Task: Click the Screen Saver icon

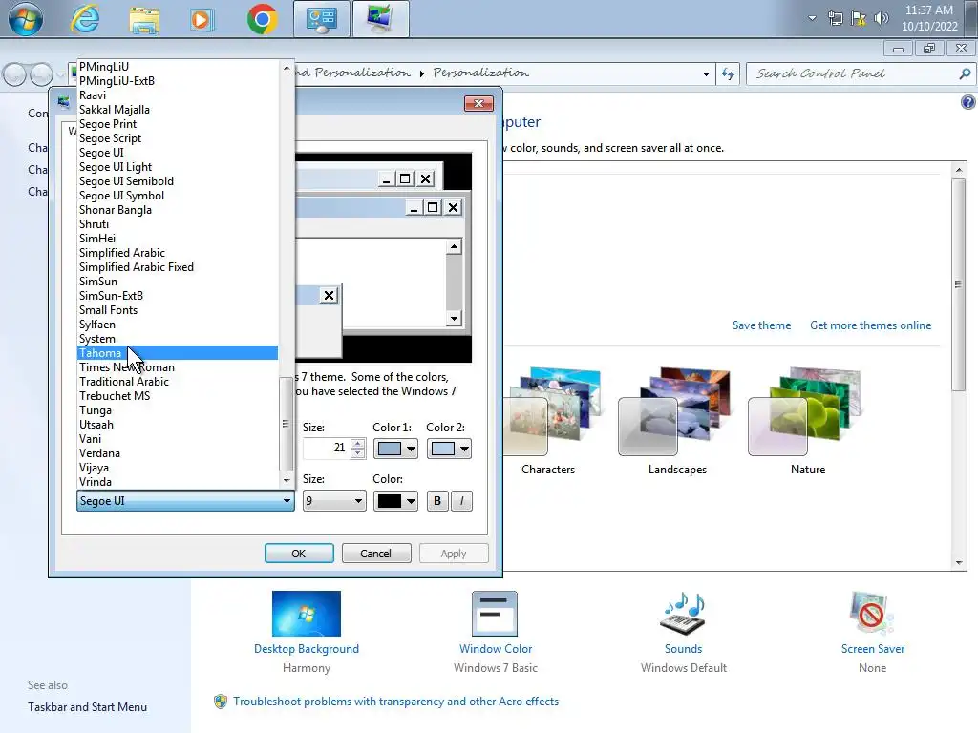Action: [871, 614]
